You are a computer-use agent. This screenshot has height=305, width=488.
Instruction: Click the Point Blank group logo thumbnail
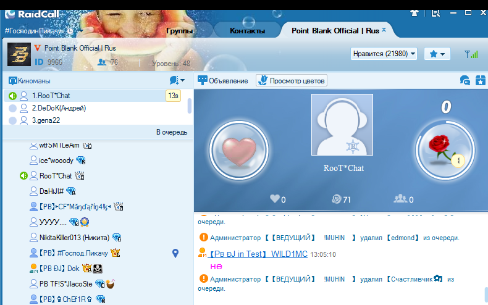click(x=19, y=54)
